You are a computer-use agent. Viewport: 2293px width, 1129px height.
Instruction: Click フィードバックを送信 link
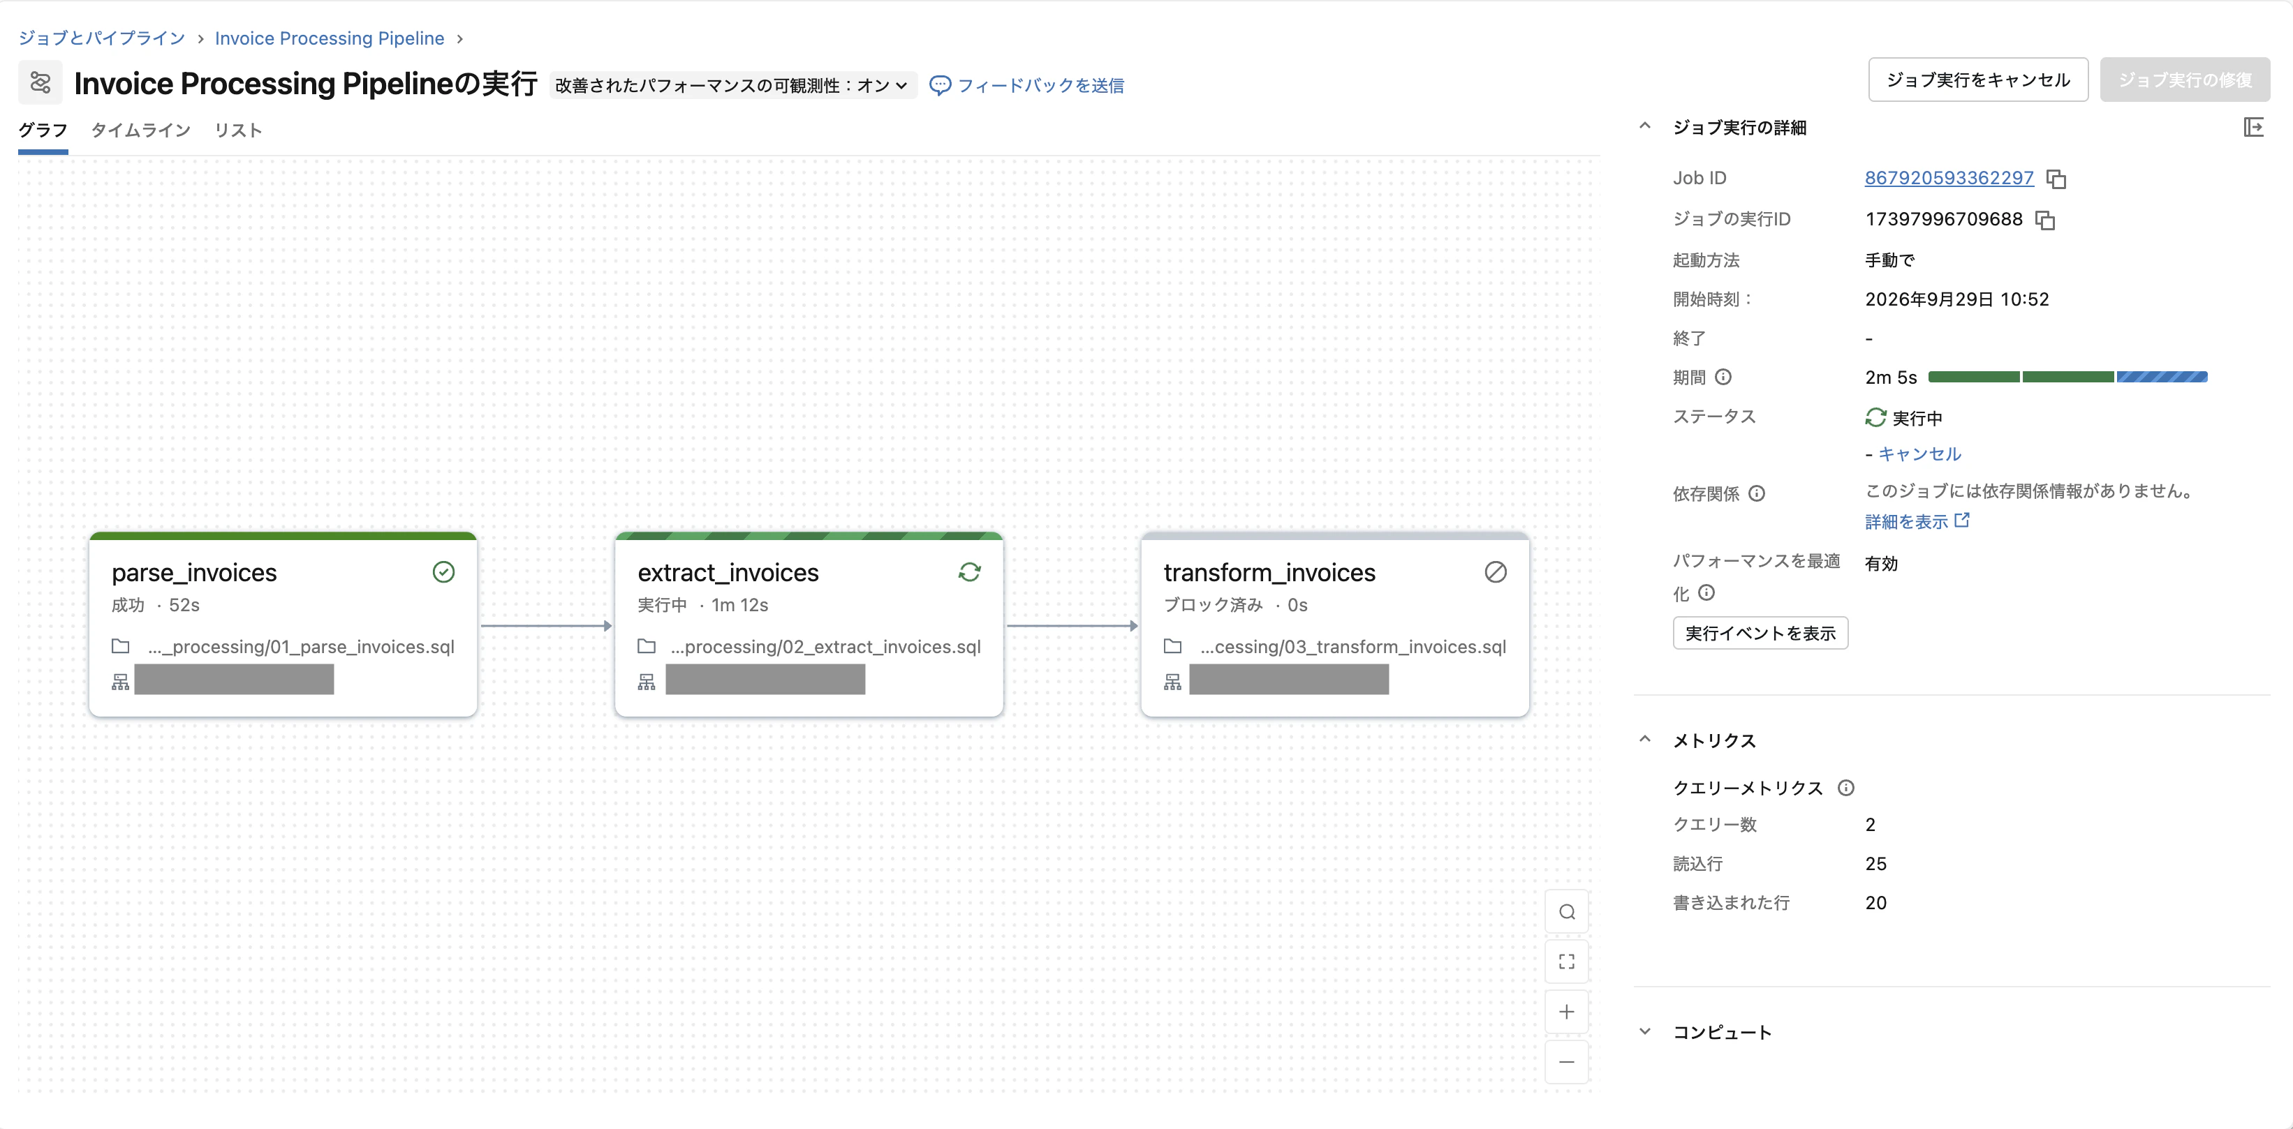[1040, 85]
